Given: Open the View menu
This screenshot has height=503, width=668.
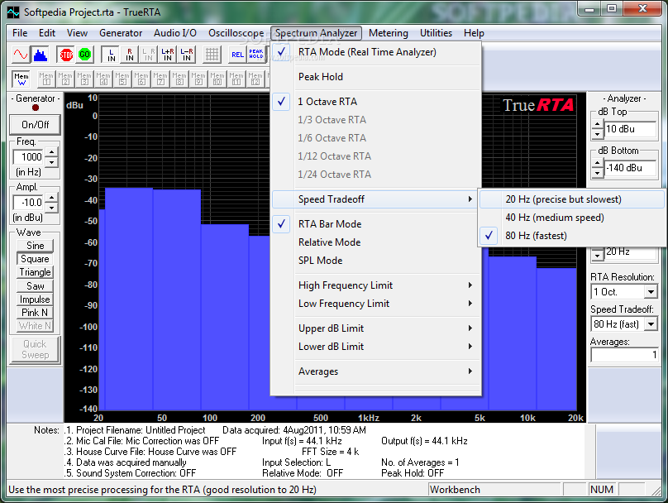Looking at the screenshot, I should tap(77, 33).
